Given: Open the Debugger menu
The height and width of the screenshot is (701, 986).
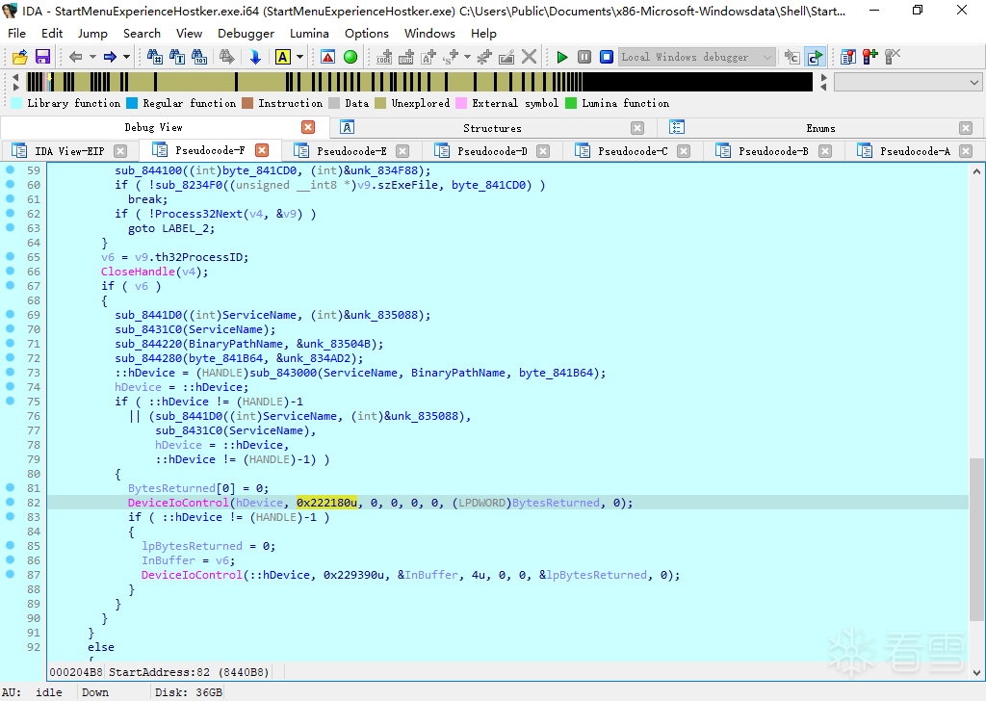Looking at the screenshot, I should point(246,33).
